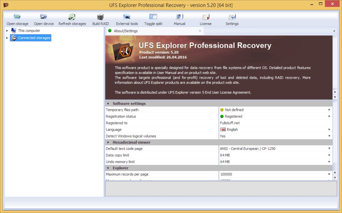Click the 'Not defined' value
This screenshot has width=342, height=213.
click(234, 110)
